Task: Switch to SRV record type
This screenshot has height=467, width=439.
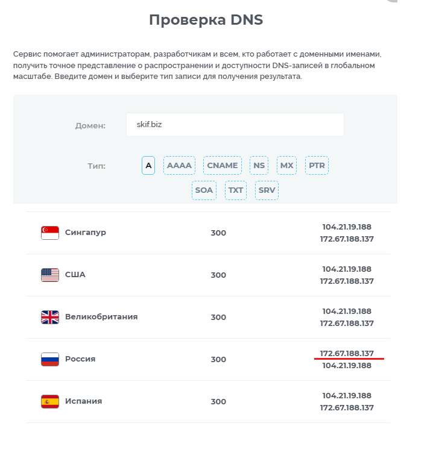Action: [x=267, y=190]
